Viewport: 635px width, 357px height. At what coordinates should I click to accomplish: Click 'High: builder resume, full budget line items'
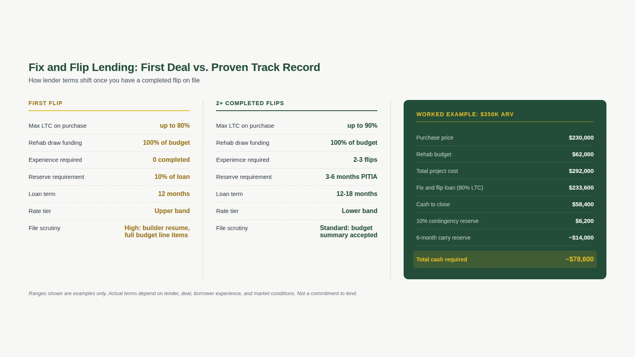pyautogui.click(x=157, y=231)
